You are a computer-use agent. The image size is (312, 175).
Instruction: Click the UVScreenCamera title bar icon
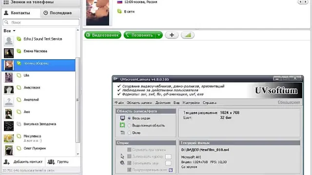pos(116,79)
